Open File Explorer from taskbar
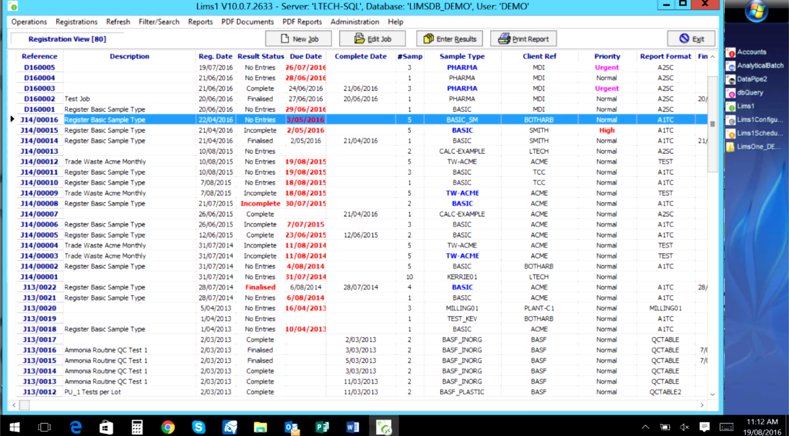789x436 pixels. tap(261, 427)
